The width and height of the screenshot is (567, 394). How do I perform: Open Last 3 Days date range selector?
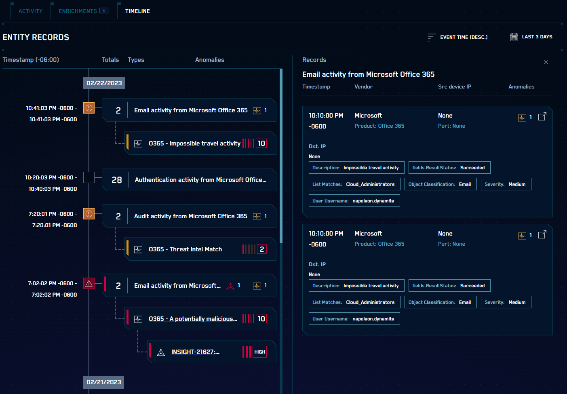click(537, 37)
